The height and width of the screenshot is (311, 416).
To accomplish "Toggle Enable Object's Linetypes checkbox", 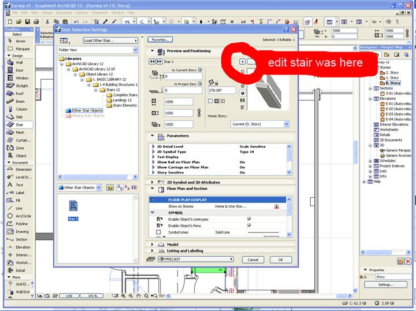I will (249, 219).
